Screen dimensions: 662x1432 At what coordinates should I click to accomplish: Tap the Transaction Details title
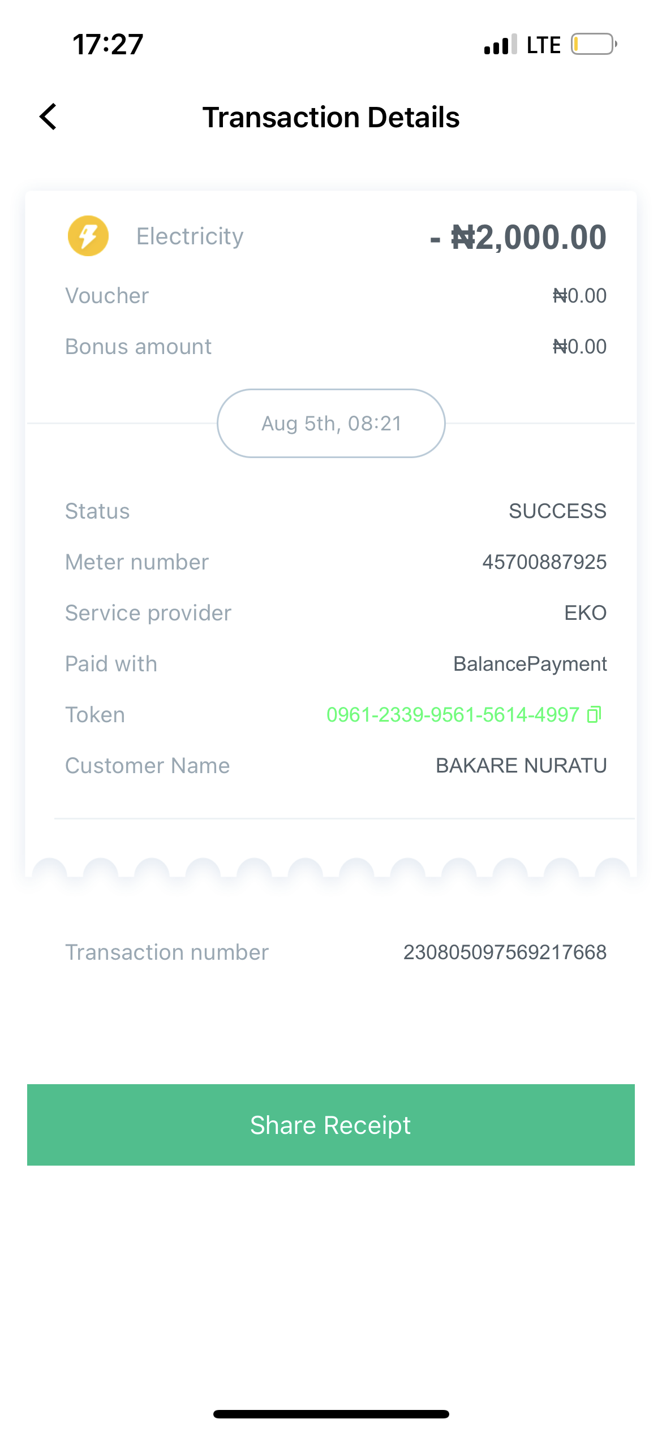click(x=331, y=118)
